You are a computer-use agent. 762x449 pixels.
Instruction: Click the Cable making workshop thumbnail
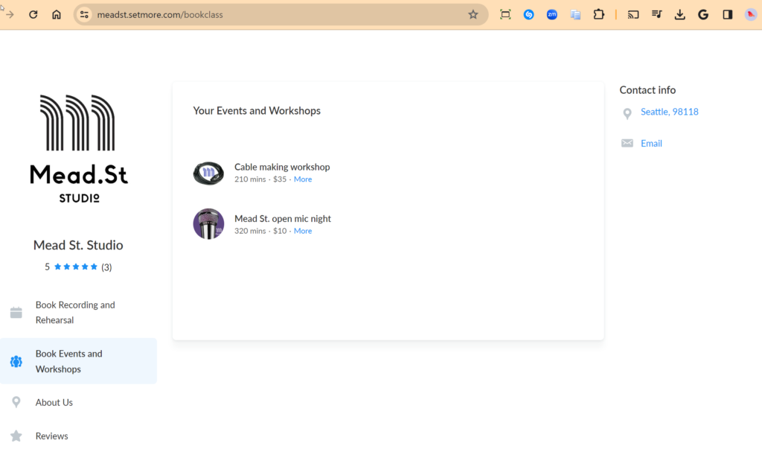(x=208, y=173)
